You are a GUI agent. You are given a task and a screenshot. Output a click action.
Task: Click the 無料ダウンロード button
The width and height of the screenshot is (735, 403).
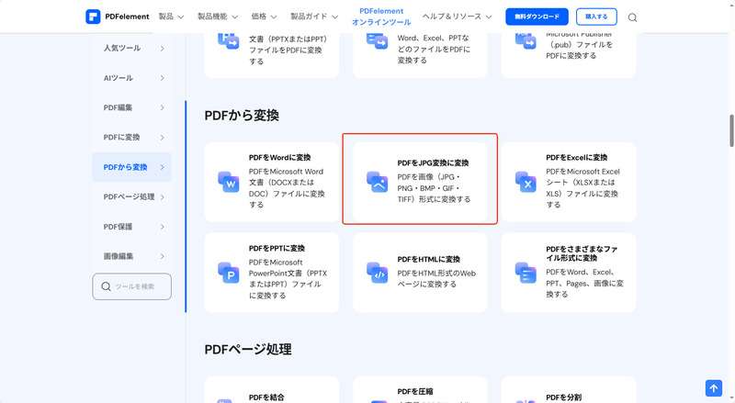click(x=537, y=17)
